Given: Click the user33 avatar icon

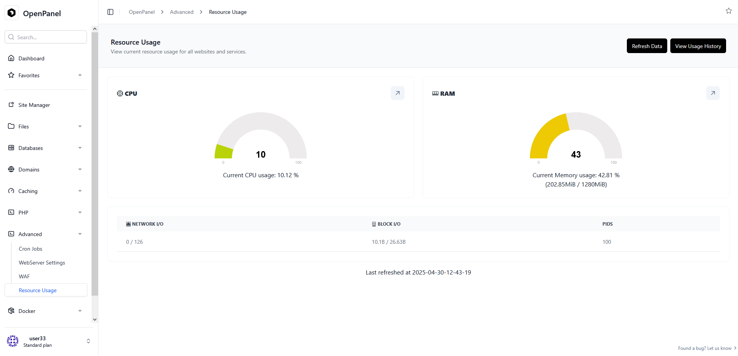Looking at the screenshot, I should 13,341.
